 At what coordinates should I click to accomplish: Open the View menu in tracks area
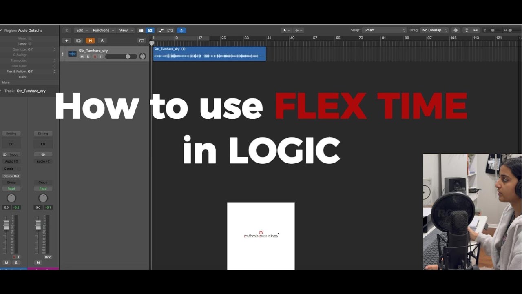click(x=125, y=30)
